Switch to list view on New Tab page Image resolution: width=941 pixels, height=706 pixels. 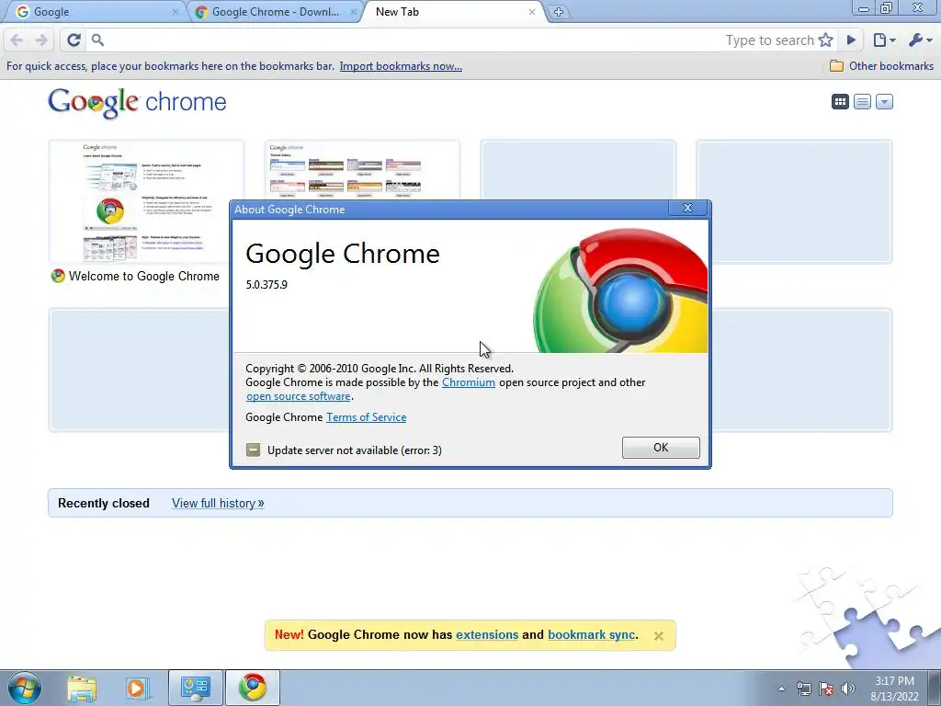click(862, 101)
